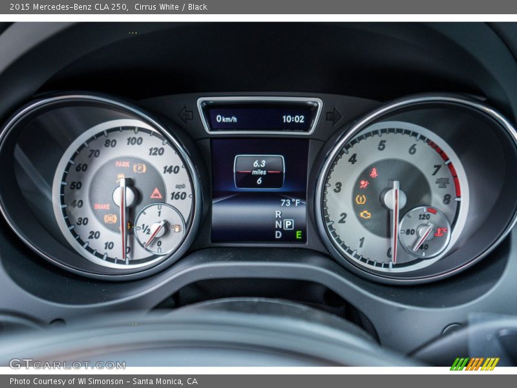Click the "2015 Mercedes-Benz CLA 250" caption text
The width and height of the screenshot is (517, 388).
[69, 6]
